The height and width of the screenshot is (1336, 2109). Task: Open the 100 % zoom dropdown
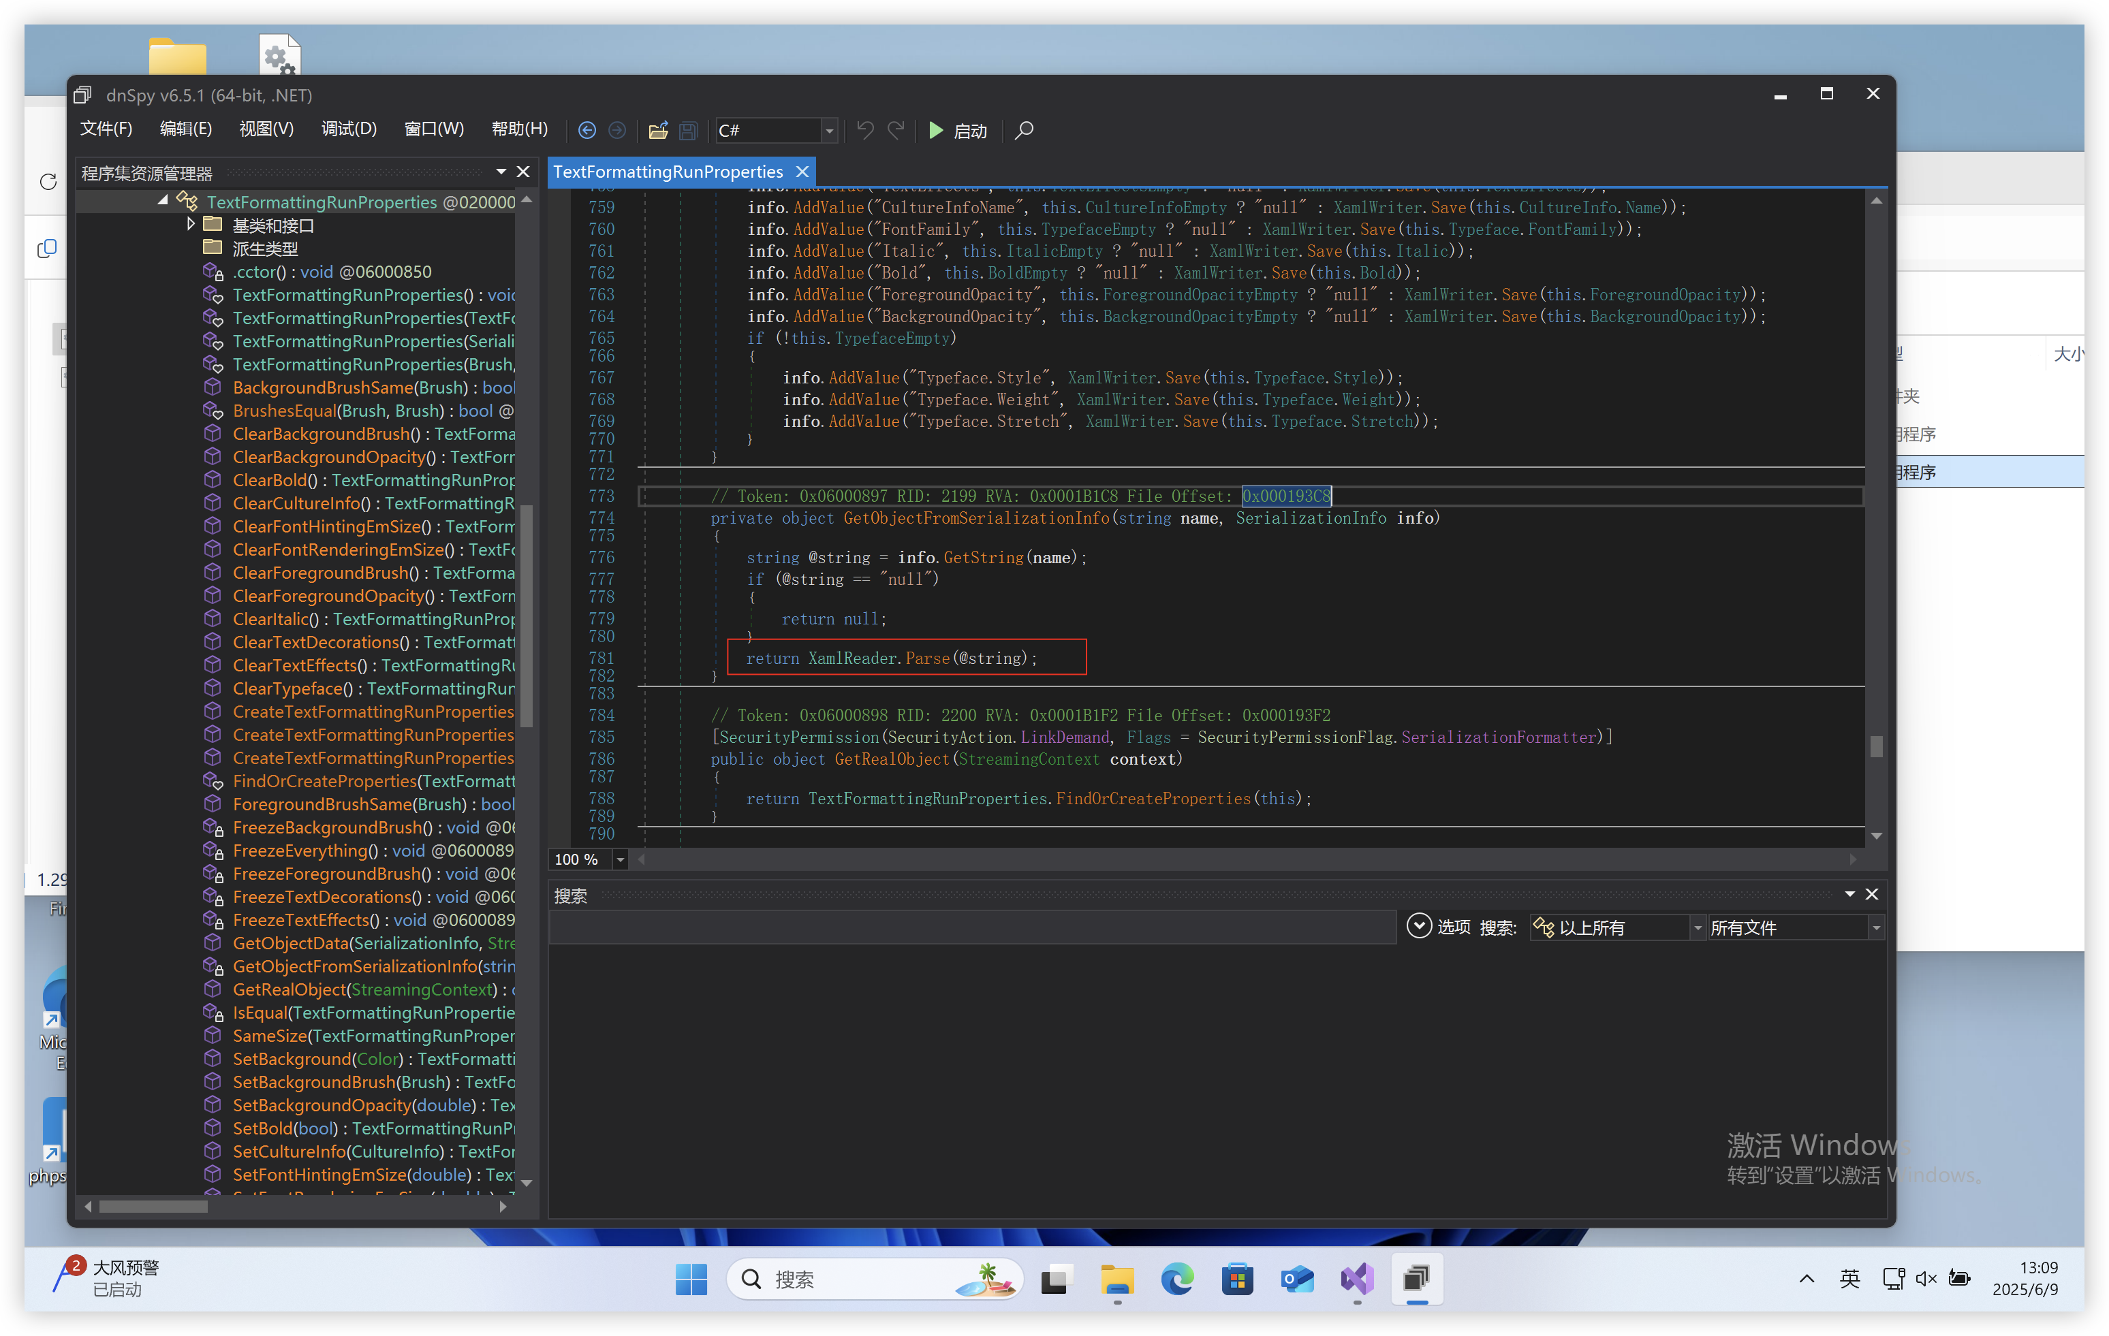click(x=620, y=860)
